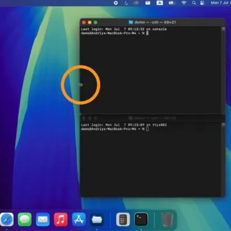Viewport: 231px width, 231px height.
Task: Open the blue folder app in Dock
Action: pyautogui.click(x=97, y=219)
